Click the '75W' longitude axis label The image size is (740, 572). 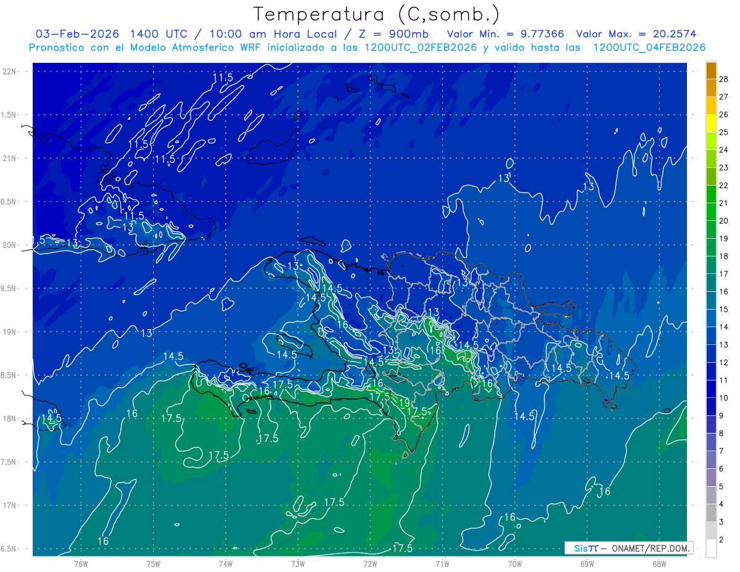pyautogui.click(x=154, y=564)
